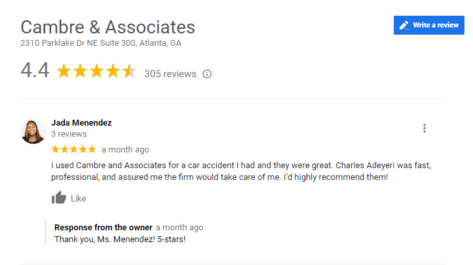Click the 'a month ago' review timestamp
473x265 pixels.
click(125, 149)
